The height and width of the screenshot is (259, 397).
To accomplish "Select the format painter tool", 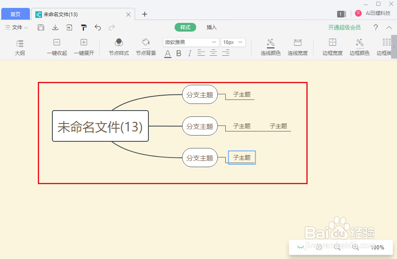I will [x=84, y=27].
